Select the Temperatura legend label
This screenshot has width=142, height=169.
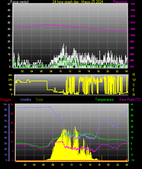tap(105, 100)
